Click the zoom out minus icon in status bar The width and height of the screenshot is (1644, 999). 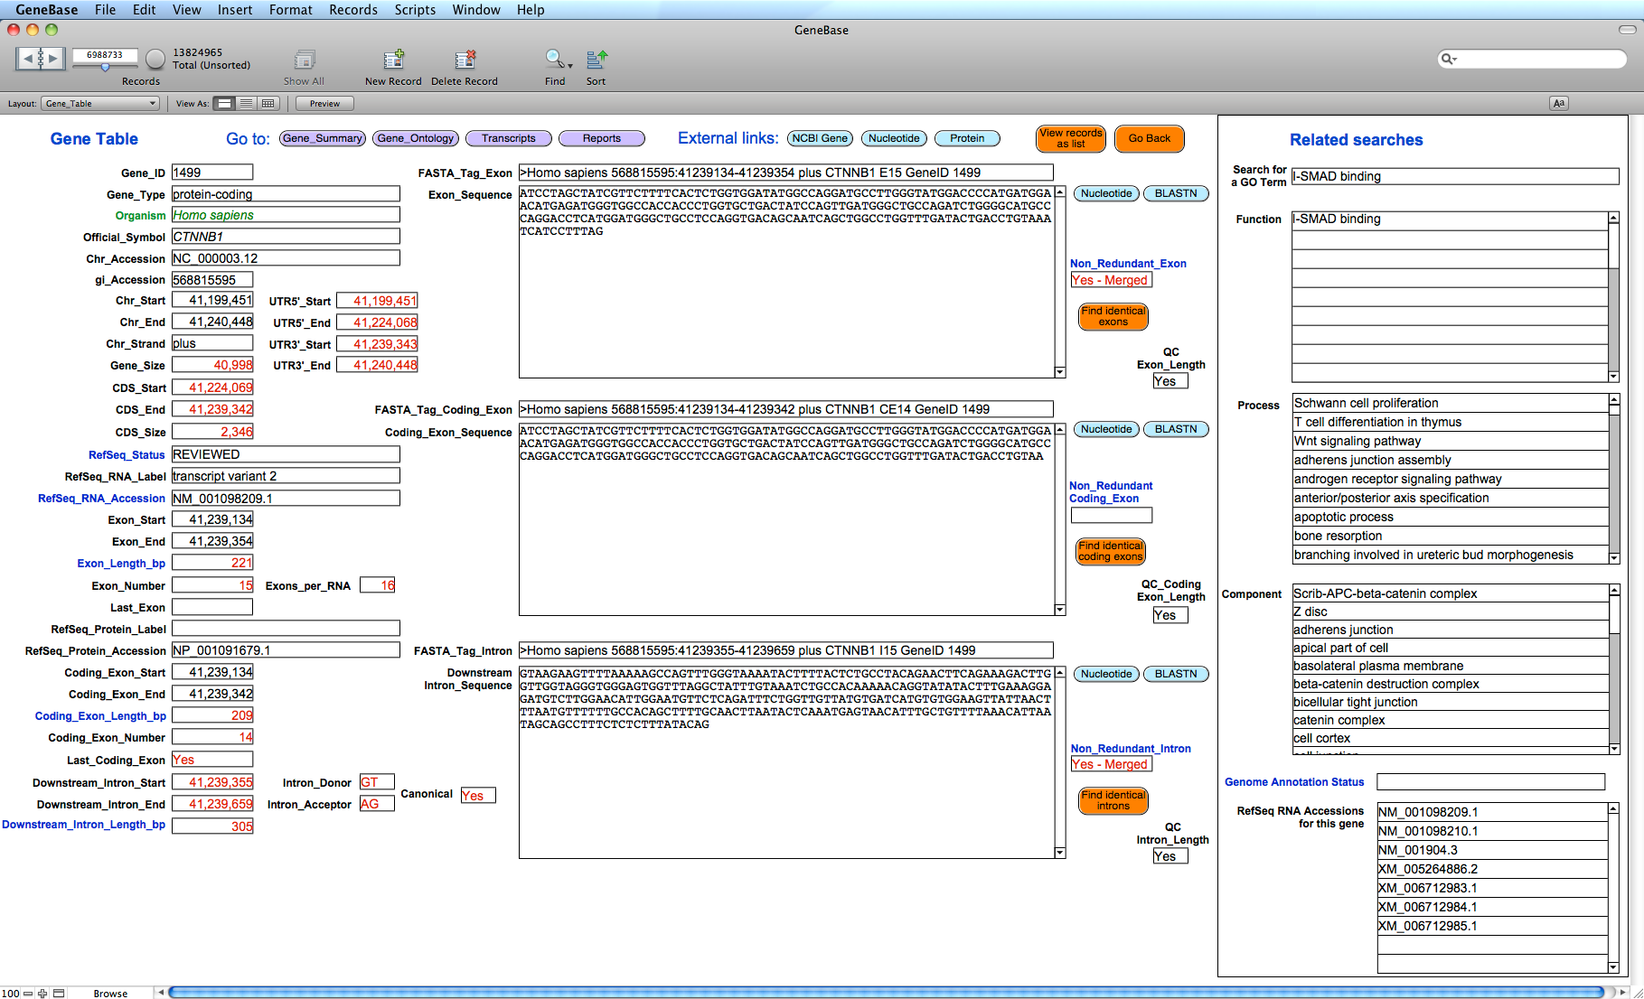(28, 993)
